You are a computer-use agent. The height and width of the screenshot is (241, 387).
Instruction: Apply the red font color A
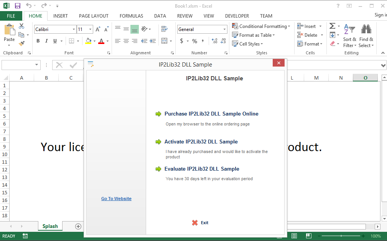point(101,41)
